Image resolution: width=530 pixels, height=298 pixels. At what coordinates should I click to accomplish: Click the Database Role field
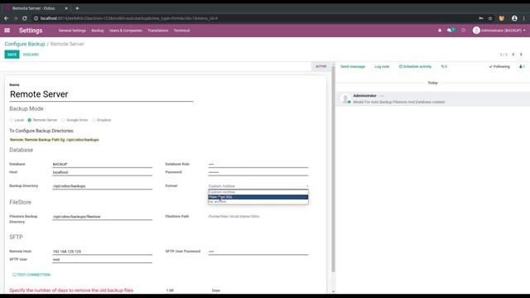tap(258, 164)
